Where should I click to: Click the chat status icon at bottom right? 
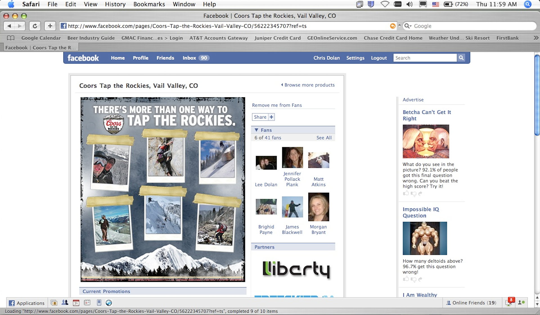[x=521, y=303]
